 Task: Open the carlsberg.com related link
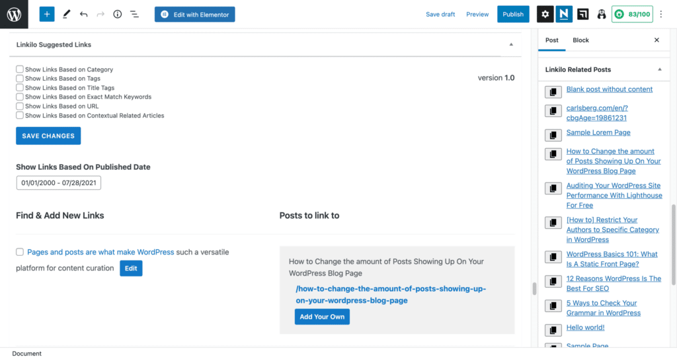coord(597,113)
